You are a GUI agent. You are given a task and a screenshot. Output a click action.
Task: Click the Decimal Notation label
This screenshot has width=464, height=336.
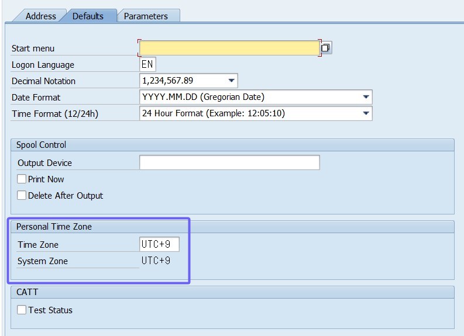pyautogui.click(x=43, y=81)
